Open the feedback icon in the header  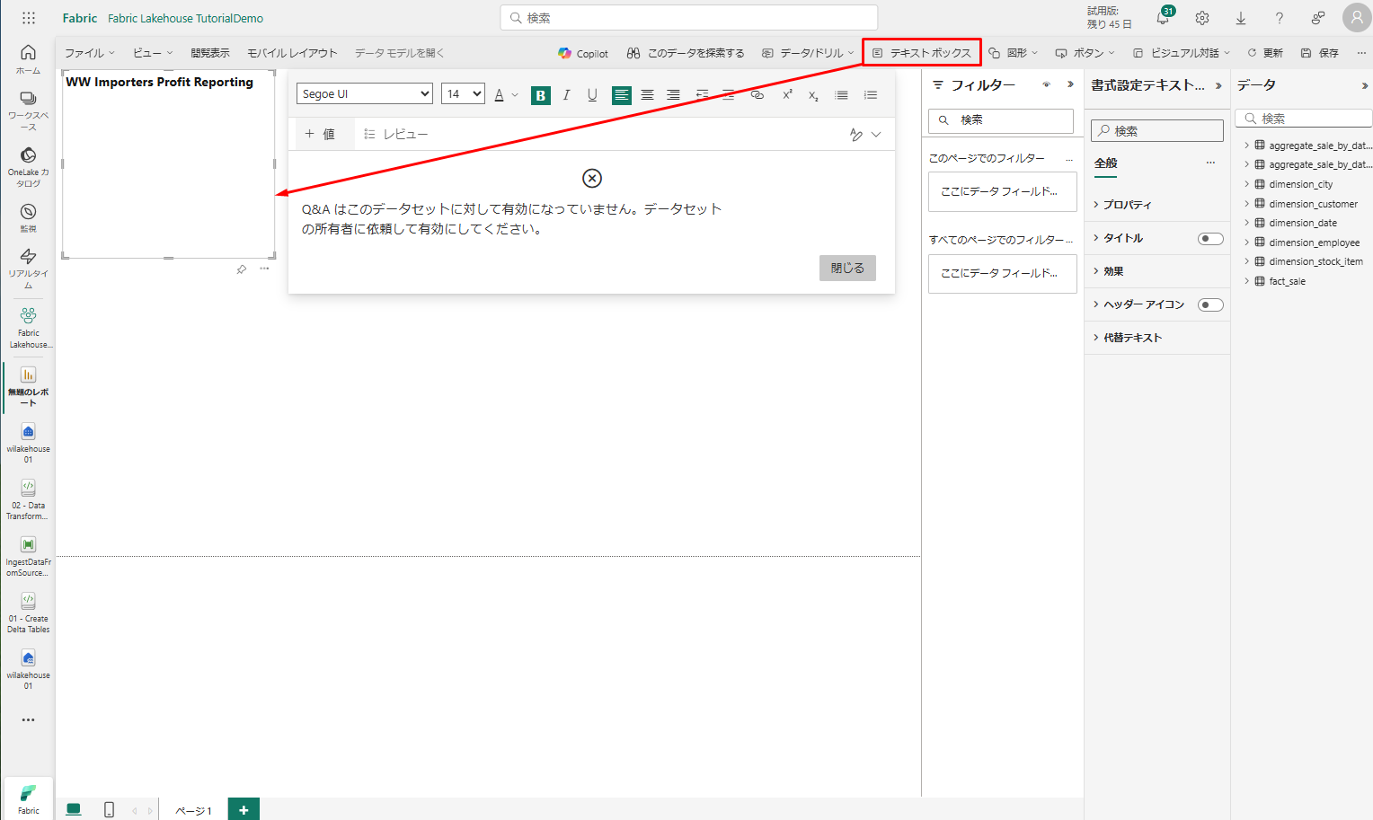pos(1318,18)
